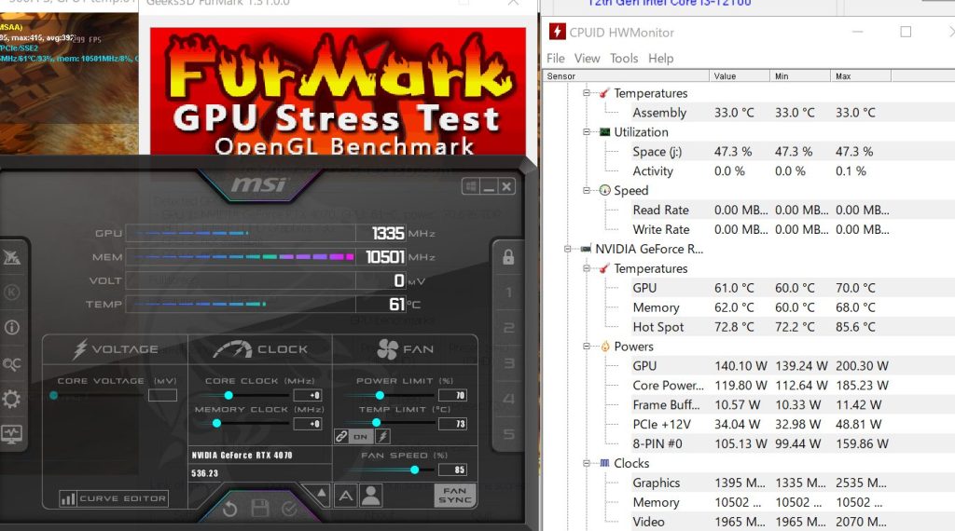Click the Kombustor K icon in Afterburner

(x=11, y=293)
